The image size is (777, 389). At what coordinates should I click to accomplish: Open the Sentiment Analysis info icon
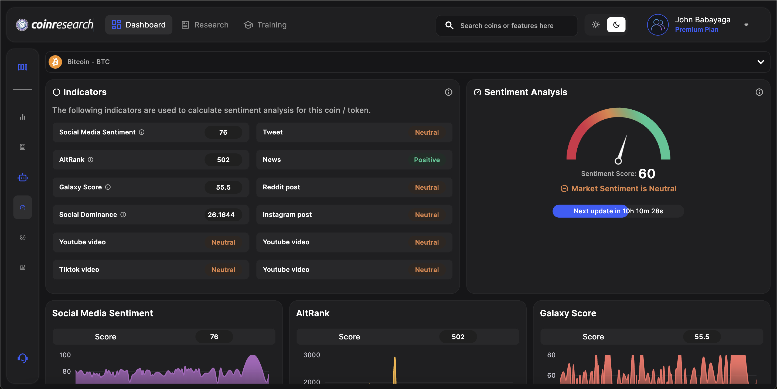point(759,92)
